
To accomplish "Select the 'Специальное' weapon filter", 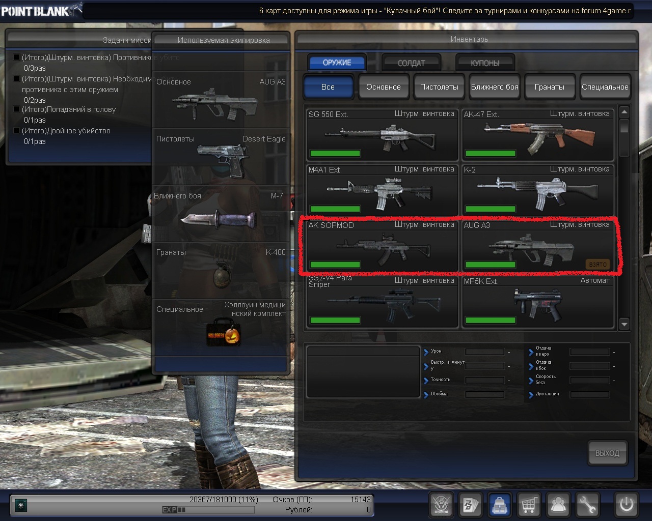I will click(605, 87).
